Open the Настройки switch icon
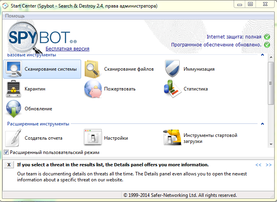 [93, 138]
